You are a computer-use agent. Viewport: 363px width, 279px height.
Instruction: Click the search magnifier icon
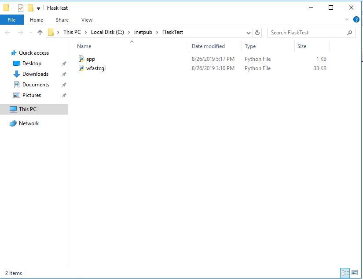coord(349,33)
